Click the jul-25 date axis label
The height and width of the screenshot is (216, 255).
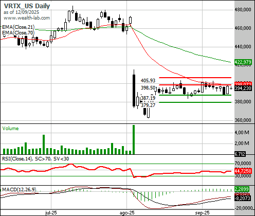[x=51, y=213]
